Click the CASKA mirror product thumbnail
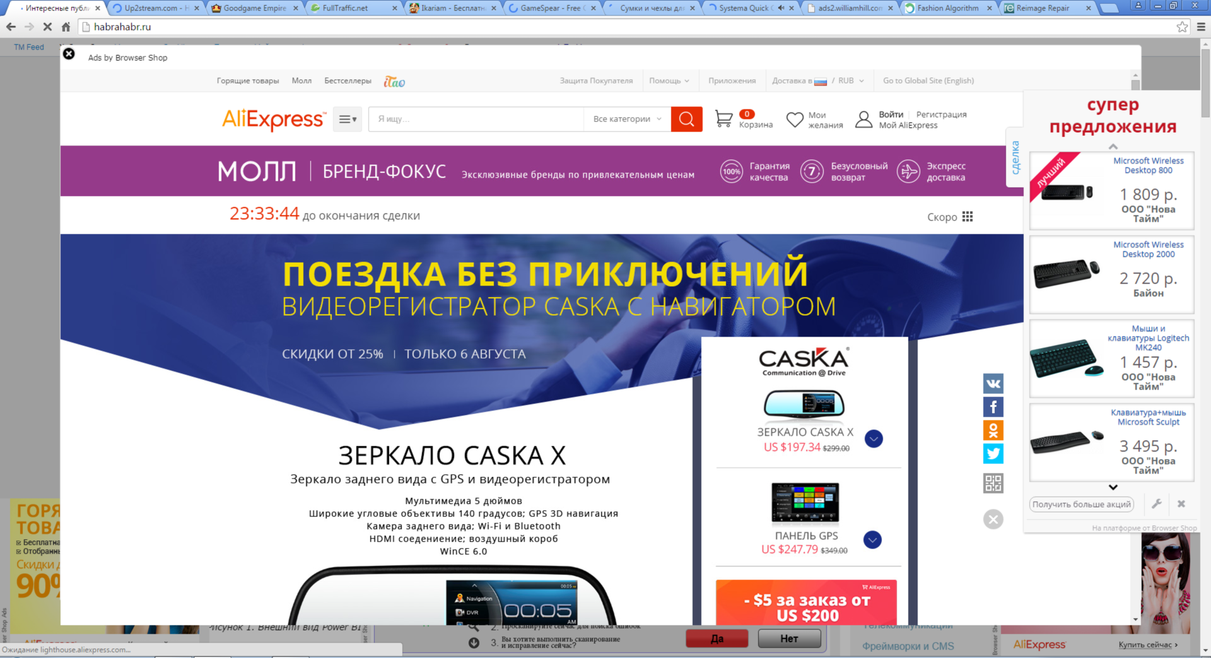1211x658 pixels. pyautogui.click(x=804, y=405)
